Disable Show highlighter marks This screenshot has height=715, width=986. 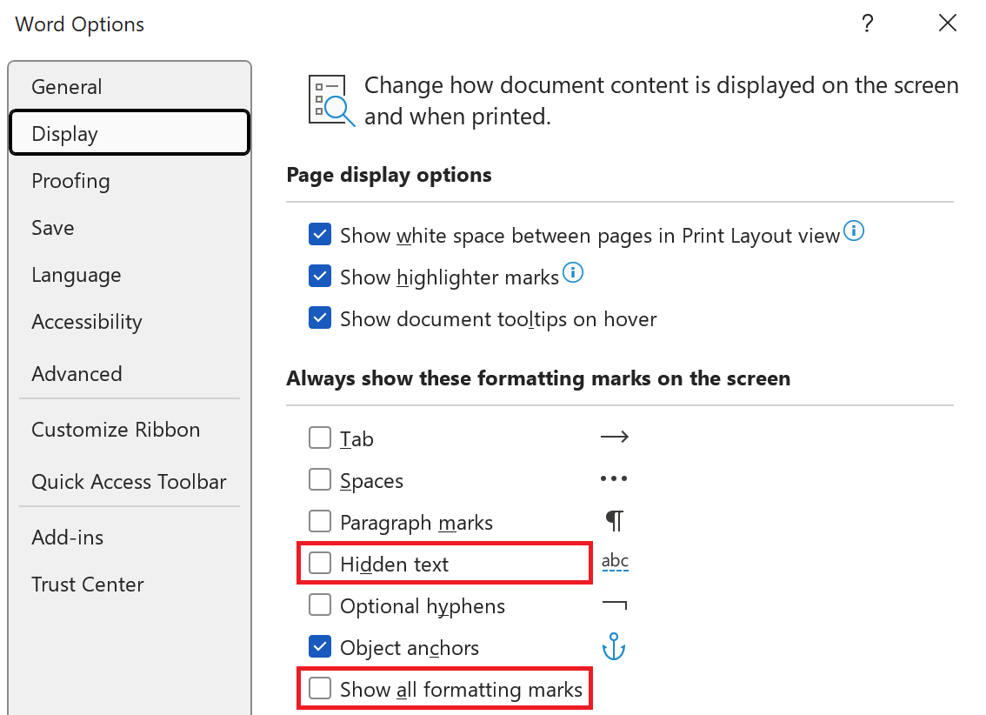(x=321, y=276)
